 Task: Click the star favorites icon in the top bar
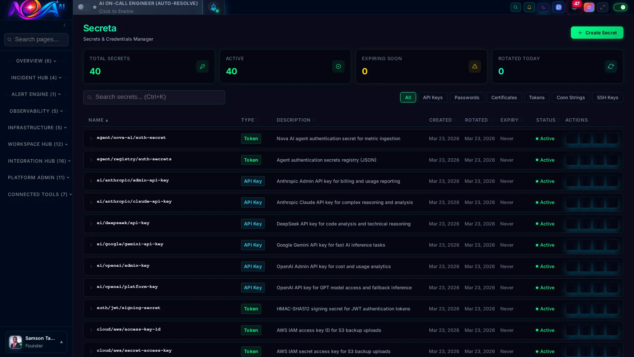coord(589,7)
